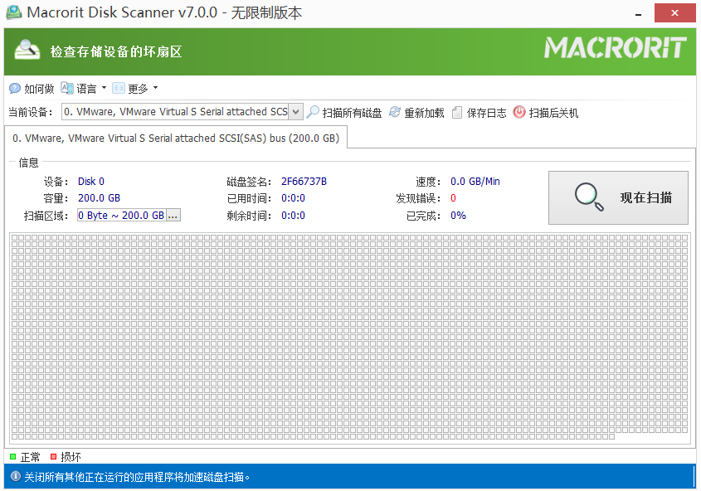Minimize the Macrorit window
Viewport: 701px width, 491px height.
(639, 13)
